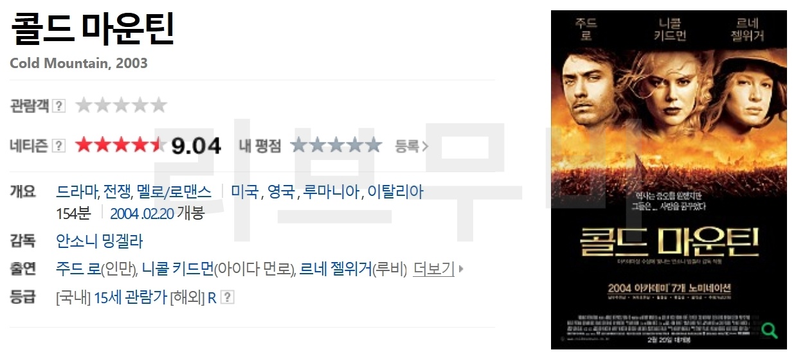Screen dimensions: 796x361
Task: Select the 미국 country link
Action: (x=245, y=191)
